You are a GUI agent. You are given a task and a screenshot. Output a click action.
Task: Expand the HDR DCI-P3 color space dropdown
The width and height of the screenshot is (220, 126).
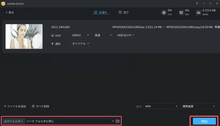click(x=125, y=35)
